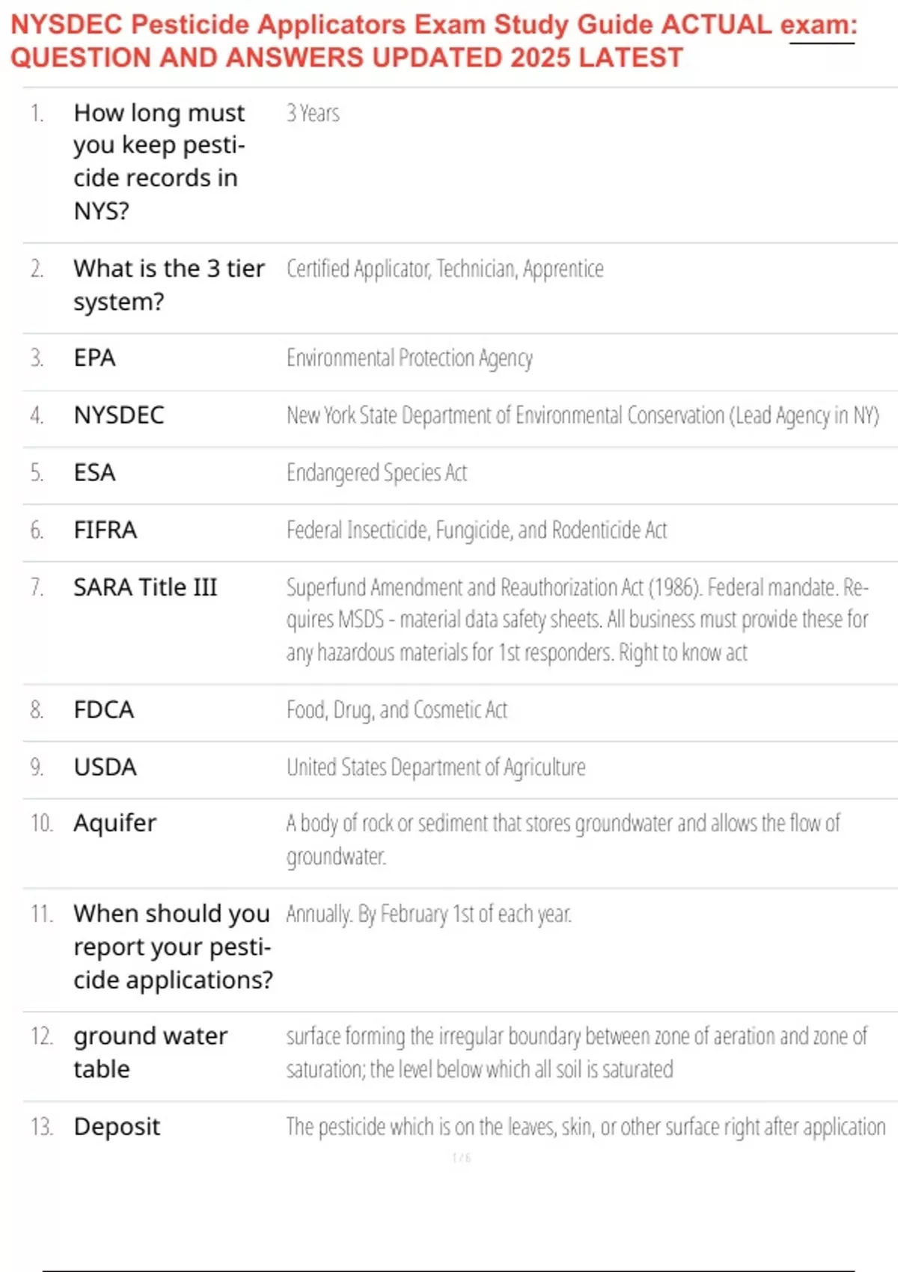Select the FDCA term
The height and width of the screenshot is (1272, 898).
104,709
